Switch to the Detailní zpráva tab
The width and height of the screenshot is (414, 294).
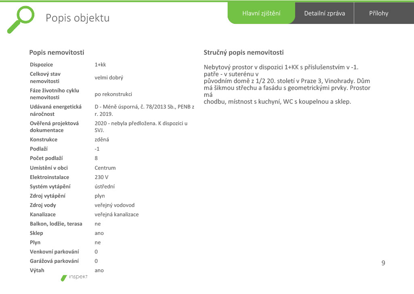[x=325, y=13]
